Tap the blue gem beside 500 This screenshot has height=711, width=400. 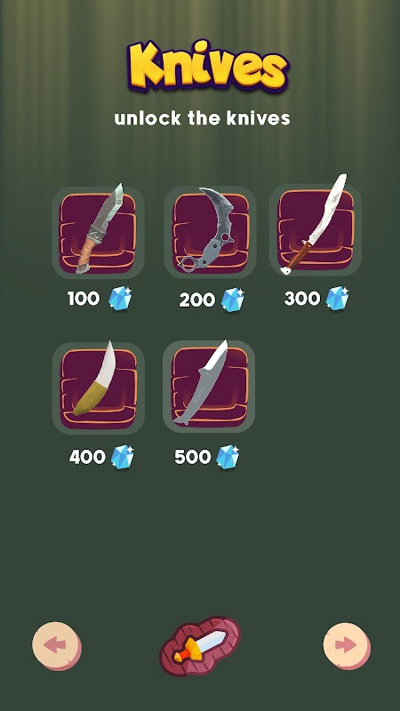[228, 457]
